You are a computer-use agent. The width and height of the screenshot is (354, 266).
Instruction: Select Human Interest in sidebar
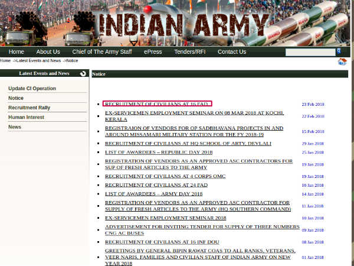26,117
